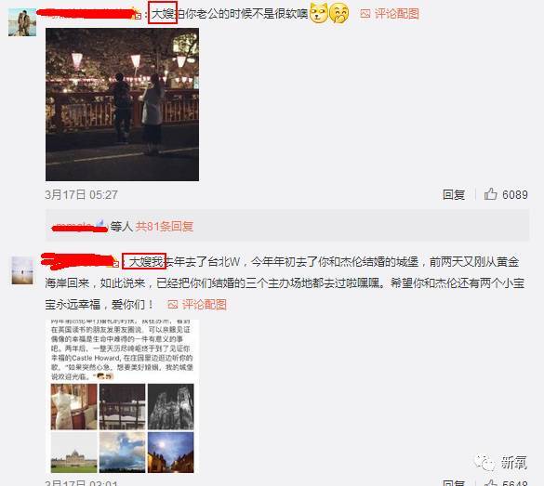Click the 6089 like count
The width and height of the screenshot is (544, 486).
tap(515, 195)
